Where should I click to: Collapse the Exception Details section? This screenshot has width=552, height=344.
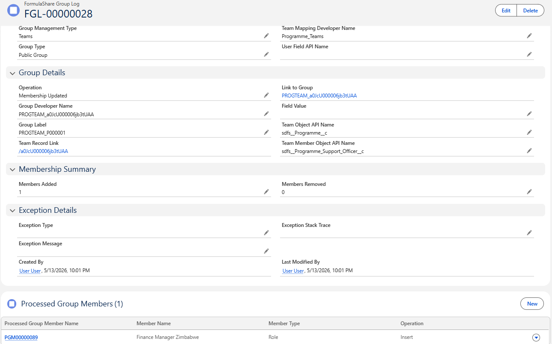pyautogui.click(x=12, y=211)
